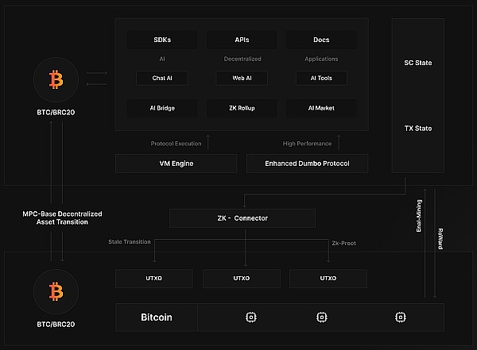Click the Enhanced Dumbo Protocol box
The height and width of the screenshot is (350, 477).
click(308, 163)
